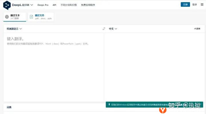Open 不同计划和价格 plans page
Screen dimensions: 206x114
69,5
